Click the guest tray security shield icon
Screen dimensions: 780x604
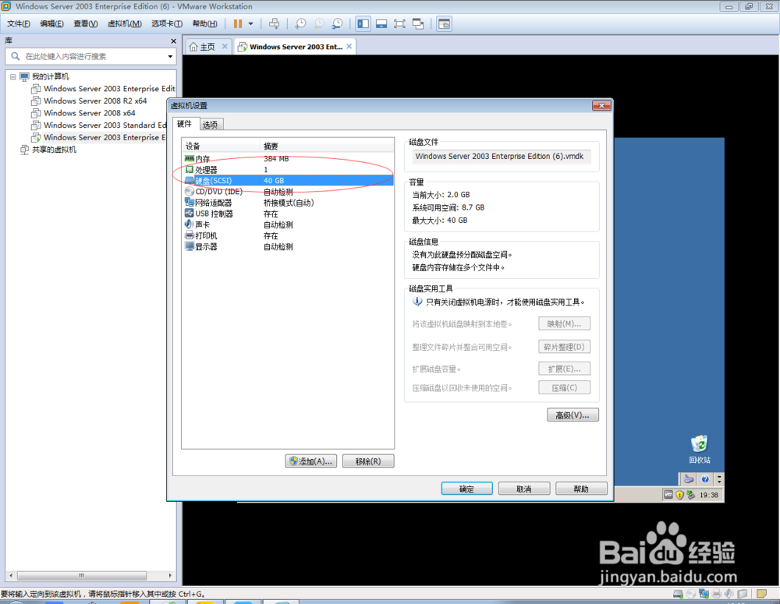click(x=679, y=495)
